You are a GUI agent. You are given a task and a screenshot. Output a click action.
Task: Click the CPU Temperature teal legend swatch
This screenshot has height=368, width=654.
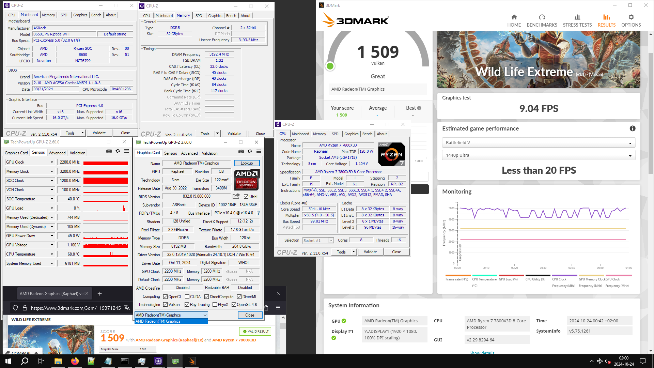[484, 275]
